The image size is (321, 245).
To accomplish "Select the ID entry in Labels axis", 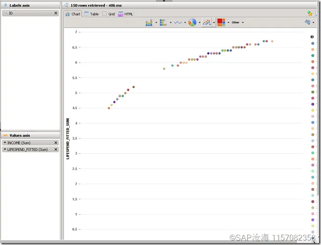I will tap(30, 13).
